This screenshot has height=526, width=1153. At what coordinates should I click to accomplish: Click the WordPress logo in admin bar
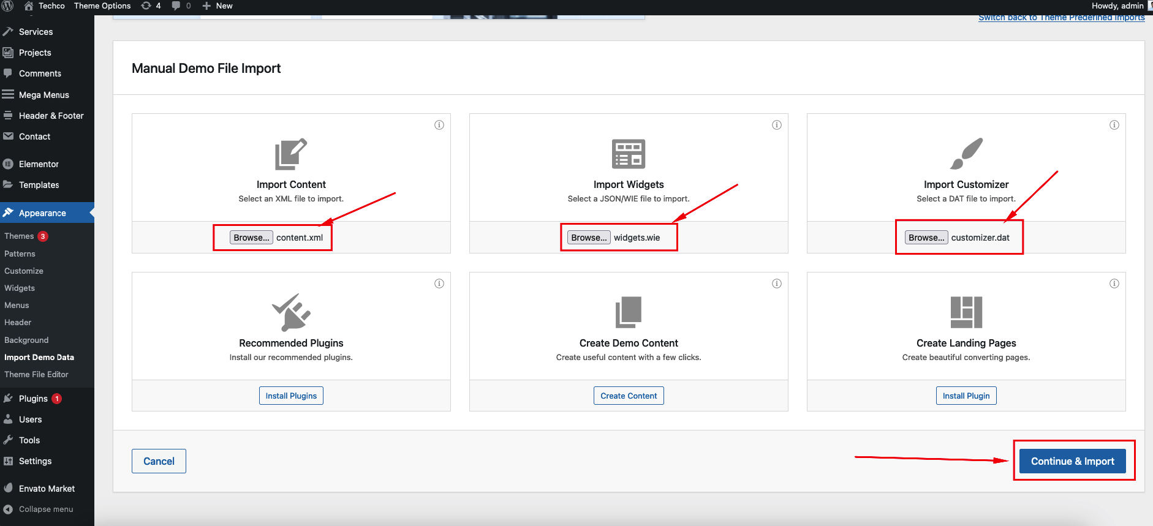[8, 6]
